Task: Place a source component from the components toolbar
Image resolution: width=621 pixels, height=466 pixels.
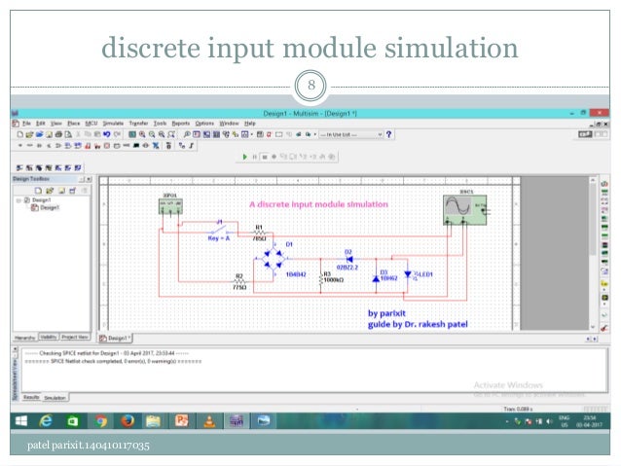Action: [x=19, y=146]
